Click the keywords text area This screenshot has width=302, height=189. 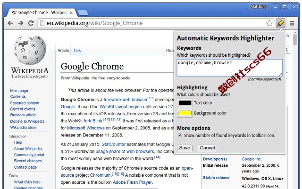(x=230, y=68)
